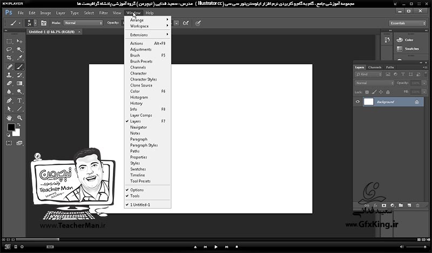The image size is (432, 253).
Task: Swap foreground and background colors
Action: pyautogui.click(x=19, y=125)
